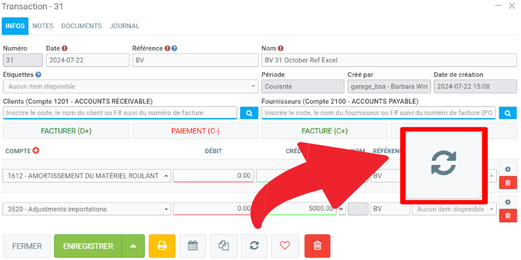Viewport: 521px width, 260px height.
Task: Delete transaction using red trash button
Action: click(317, 245)
